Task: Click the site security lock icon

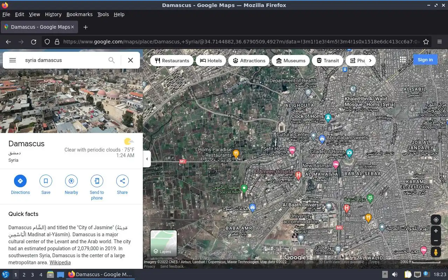Action: coord(57,42)
